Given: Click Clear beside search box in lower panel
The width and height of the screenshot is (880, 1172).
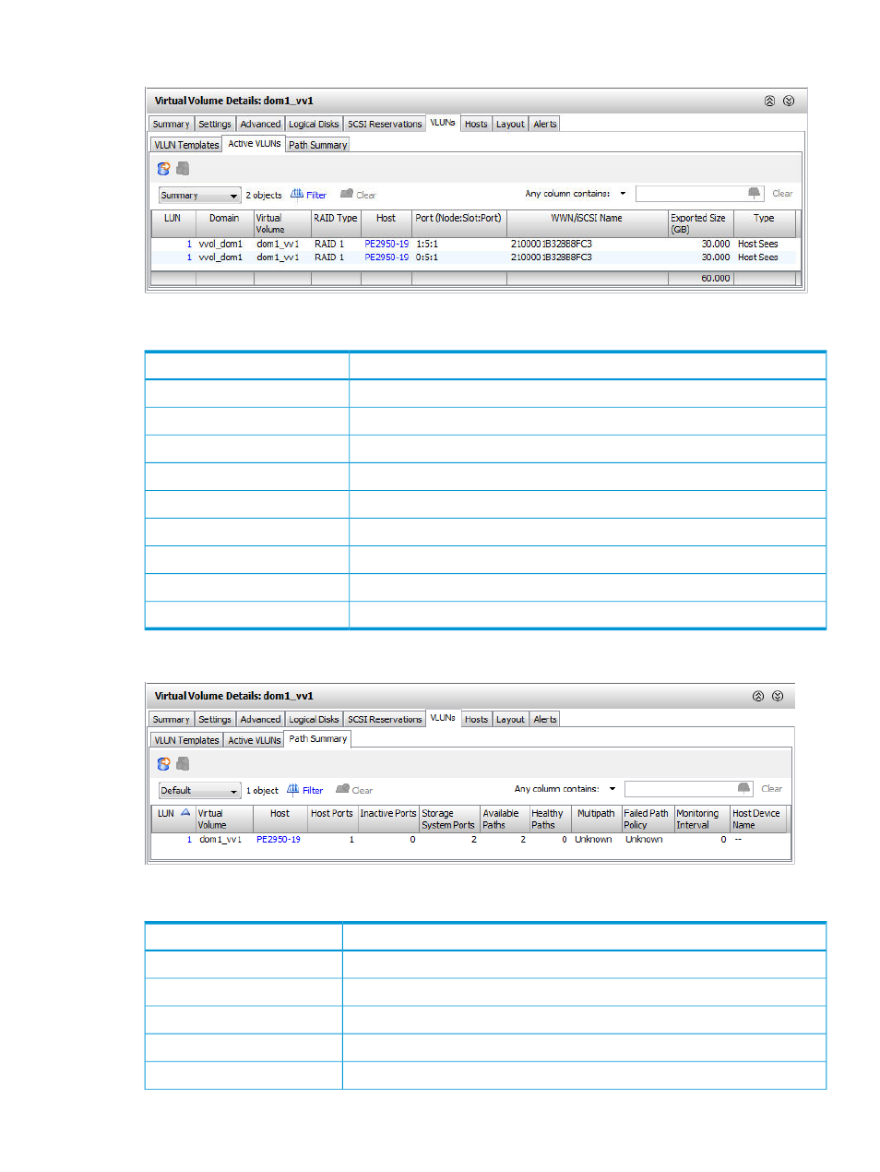Looking at the screenshot, I should tap(771, 789).
